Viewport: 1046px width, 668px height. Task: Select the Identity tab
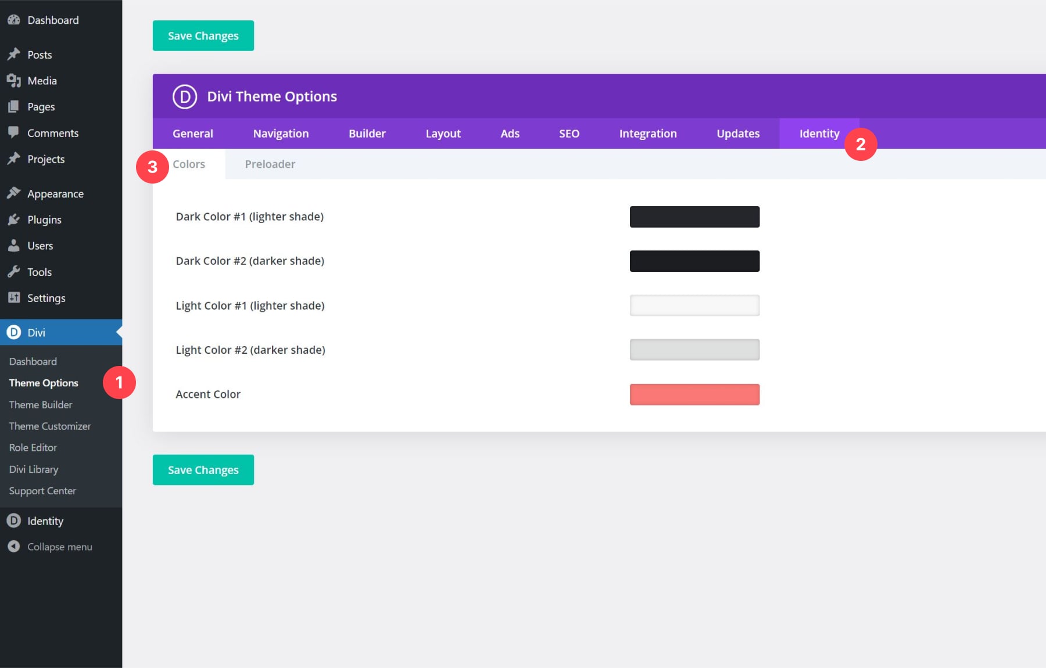pyautogui.click(x=819, y=134)
